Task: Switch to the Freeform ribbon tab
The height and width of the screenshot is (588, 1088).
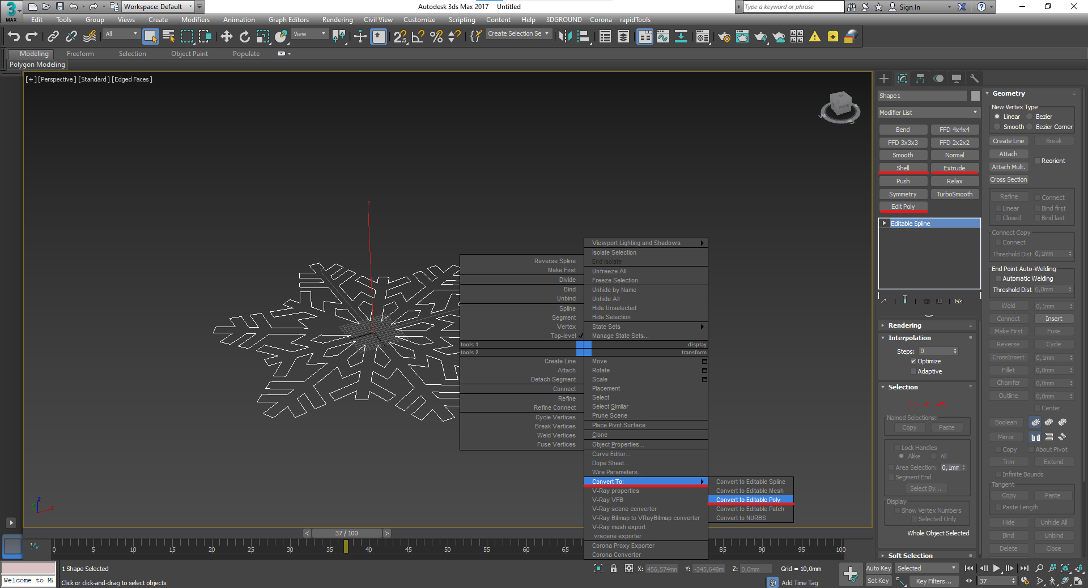Action: click(80, 54)
